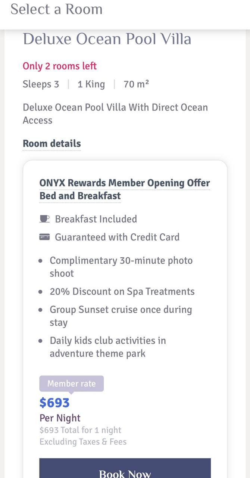Image resolution: width=250 pixels, height=478 pixels.
Task: Click the Group Sunset cruise bullet item
Action: coord(121,316)
